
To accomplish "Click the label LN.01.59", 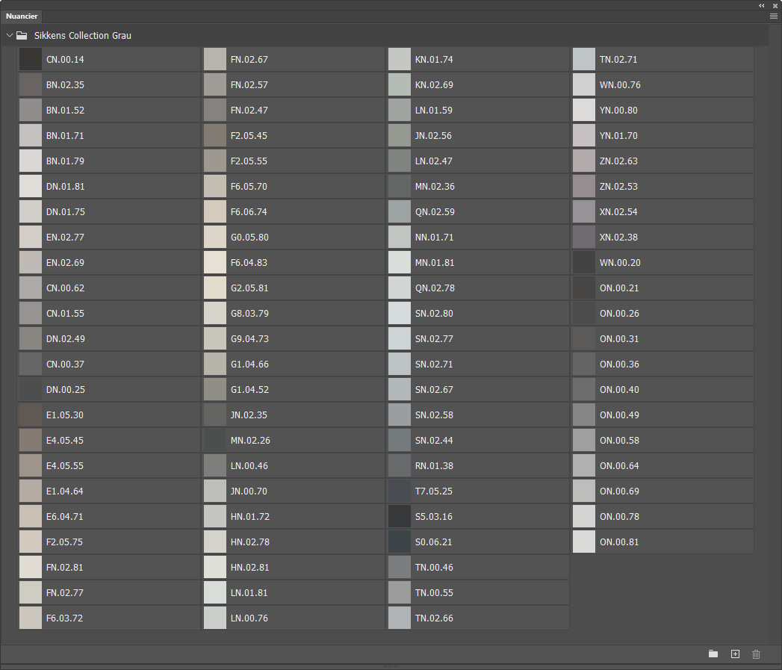I will [434, 111].
